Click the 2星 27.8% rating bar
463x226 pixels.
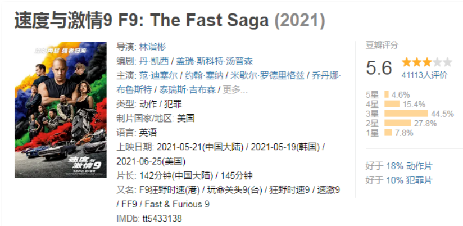point(397,123)
